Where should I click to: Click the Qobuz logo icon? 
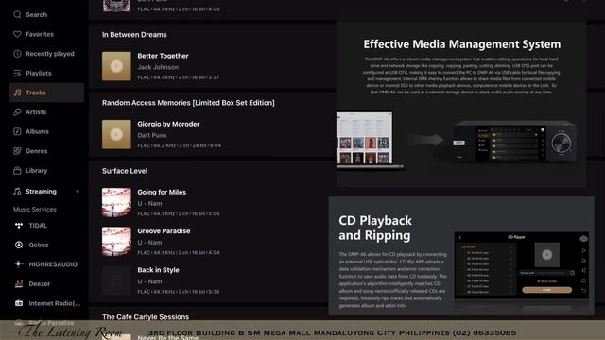click(x=19, y=245)
